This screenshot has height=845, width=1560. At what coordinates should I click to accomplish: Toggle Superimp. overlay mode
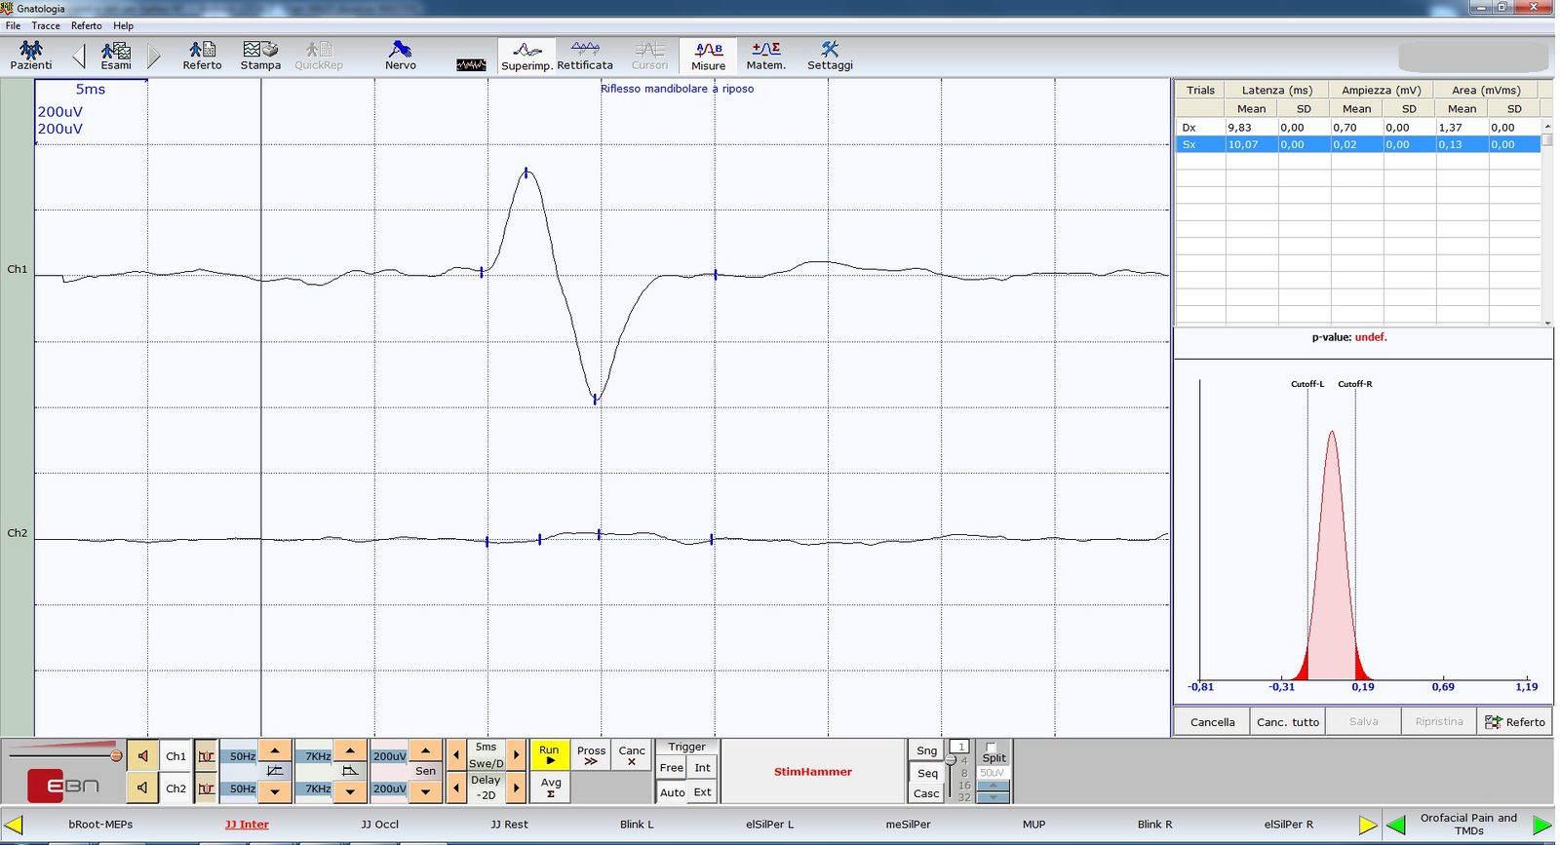(526, 56)
